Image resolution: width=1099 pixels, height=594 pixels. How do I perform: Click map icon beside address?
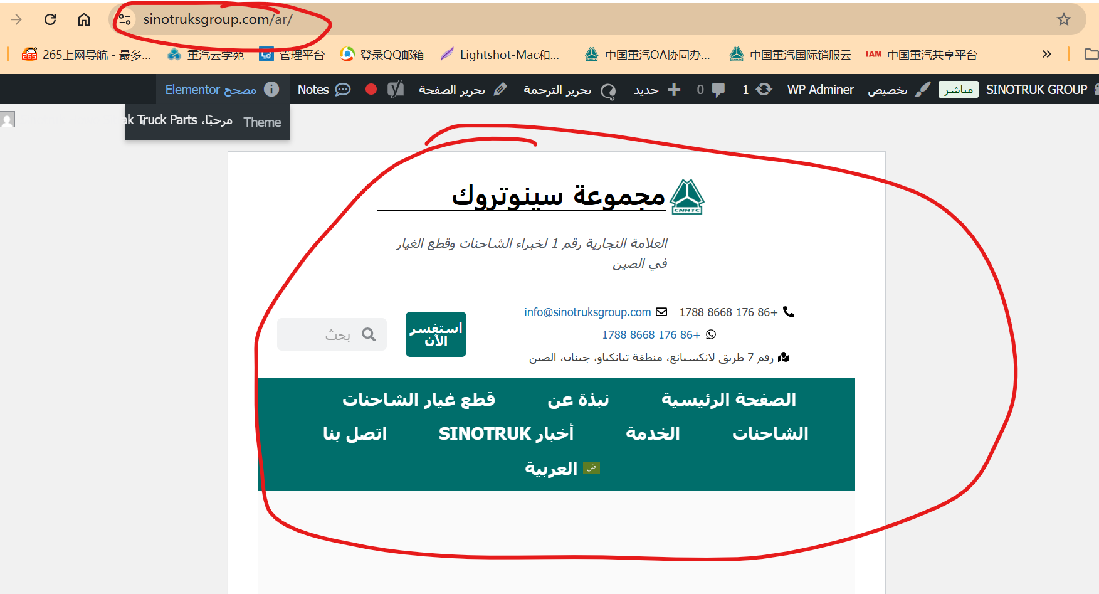point(784,358)
